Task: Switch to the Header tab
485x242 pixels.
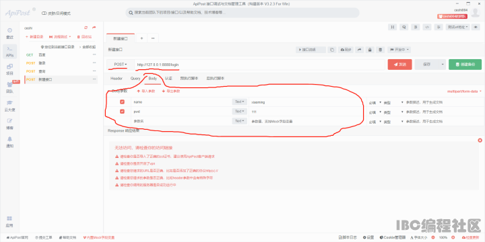Action: 117,79
